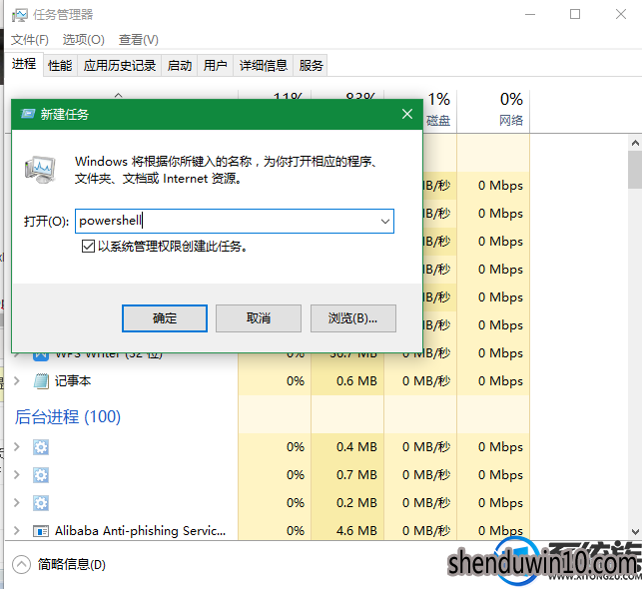
Task: Expand the Alibaba Anti-phishing Service row
Action: coord(17,531)
